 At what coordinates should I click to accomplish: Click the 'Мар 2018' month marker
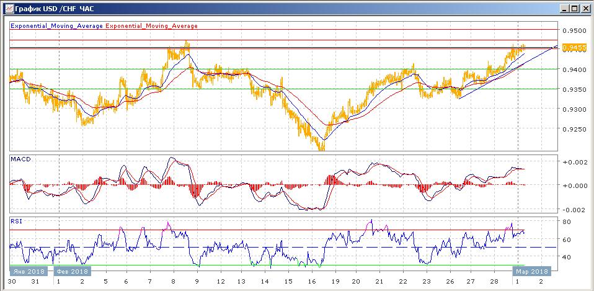pos(531,271)
